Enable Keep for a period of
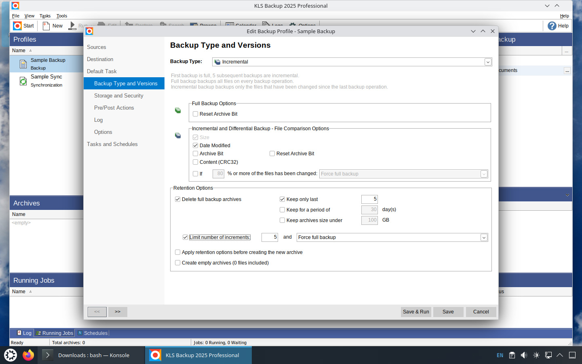The width and height of the screenshot is (582, 364). pos(283,210)
